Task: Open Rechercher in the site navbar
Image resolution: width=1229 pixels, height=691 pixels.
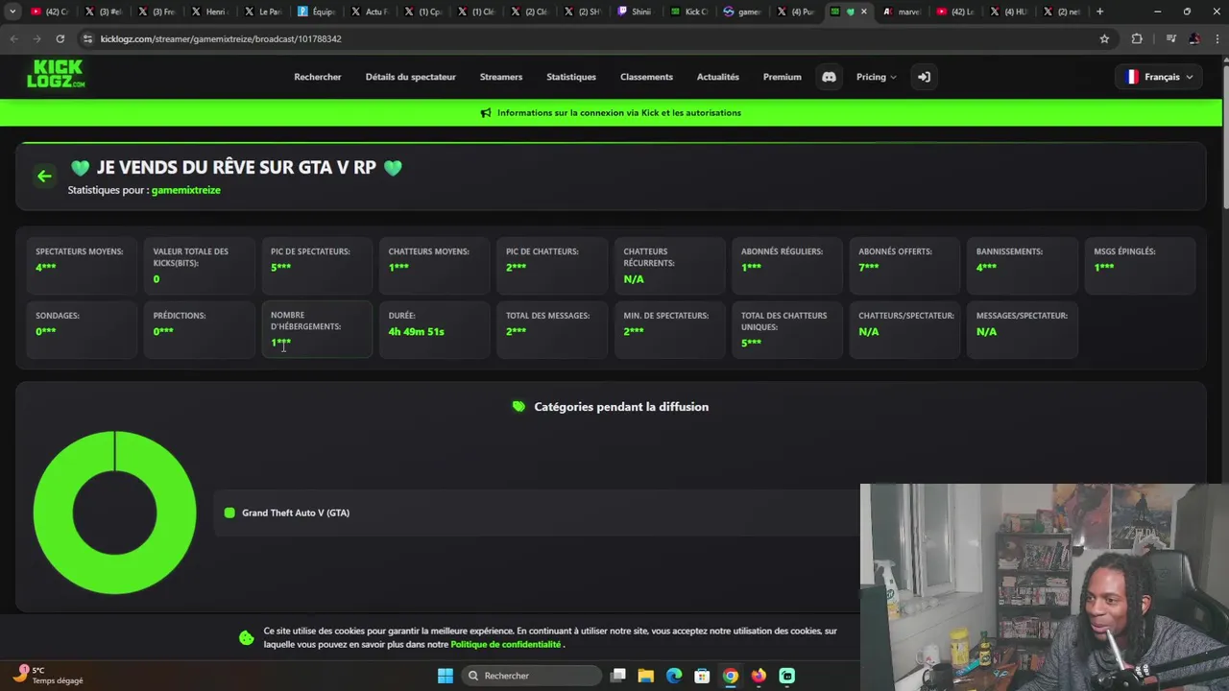Action: (318, 77)
